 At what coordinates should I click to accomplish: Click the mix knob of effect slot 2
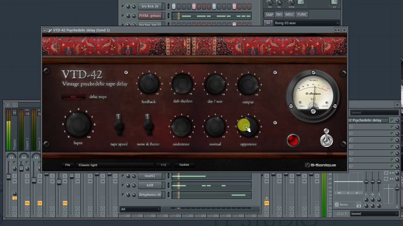pyautogui.click(x=397, y=127)
